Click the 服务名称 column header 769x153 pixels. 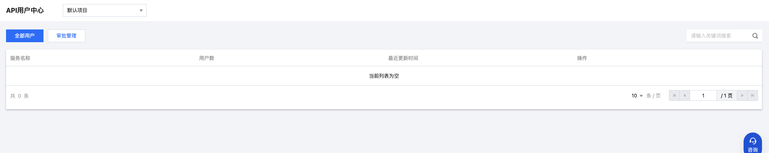coord(20,58)
